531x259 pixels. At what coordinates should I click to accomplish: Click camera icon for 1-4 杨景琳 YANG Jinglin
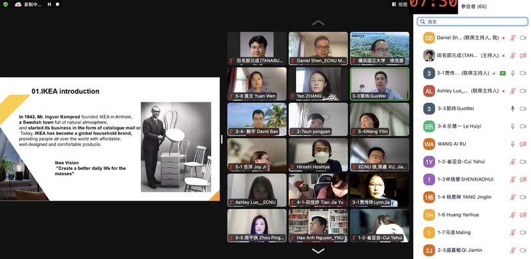point(523,197)
